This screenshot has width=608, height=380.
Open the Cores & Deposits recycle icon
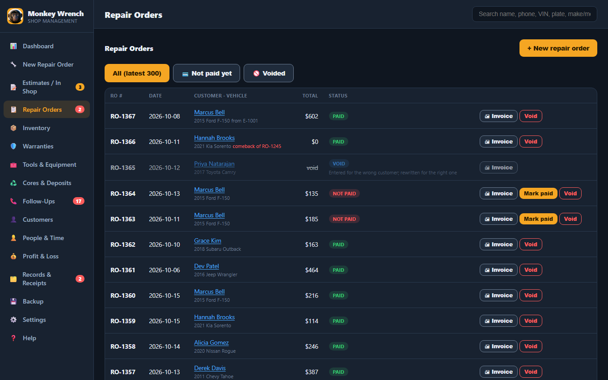[13, 183]
